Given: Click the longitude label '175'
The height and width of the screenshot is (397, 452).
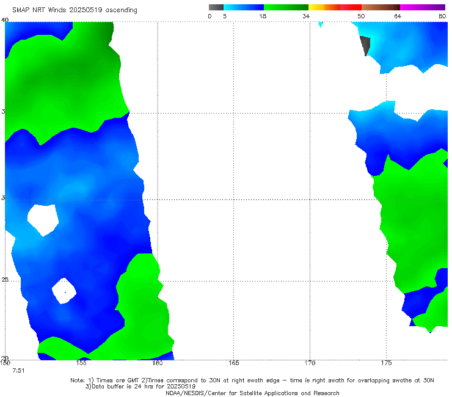Looking at the screenshot, I should tap(386, 363).
